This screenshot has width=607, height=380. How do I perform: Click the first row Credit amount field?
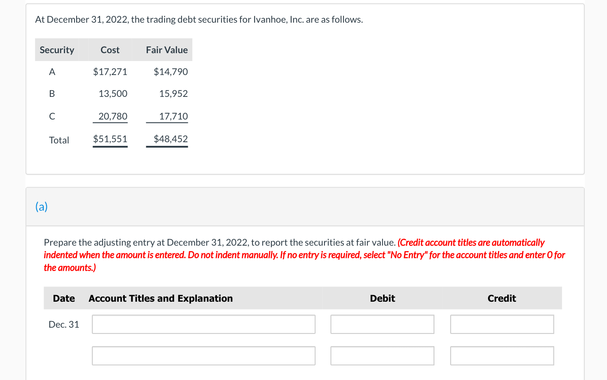point(502,324)
